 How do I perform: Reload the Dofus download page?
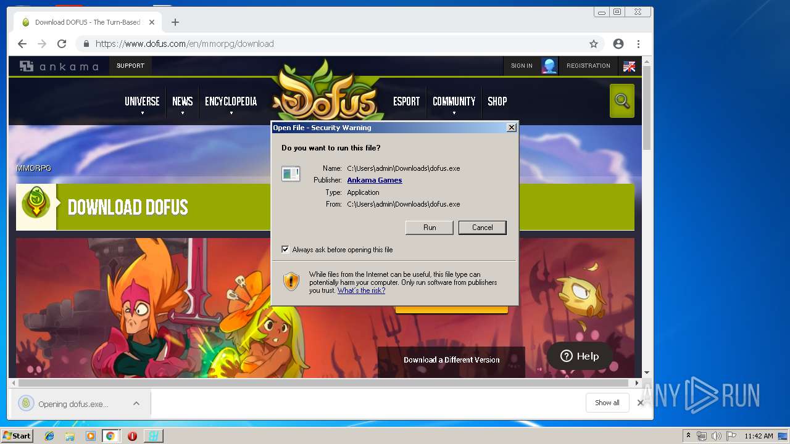tap(62, 44)
